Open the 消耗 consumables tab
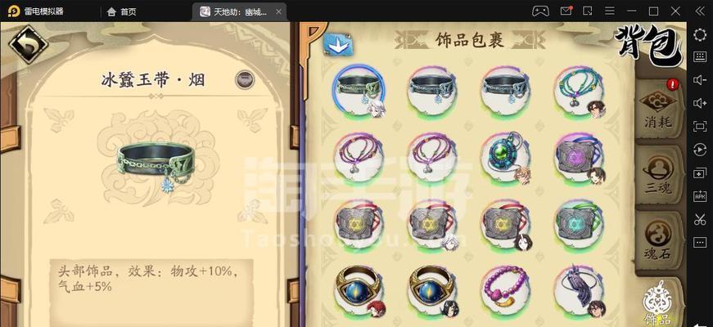 659,107
